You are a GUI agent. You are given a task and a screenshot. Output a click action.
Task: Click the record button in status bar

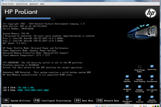(105, 106)
